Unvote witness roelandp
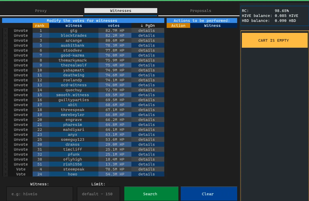 (x=21, y=80)
